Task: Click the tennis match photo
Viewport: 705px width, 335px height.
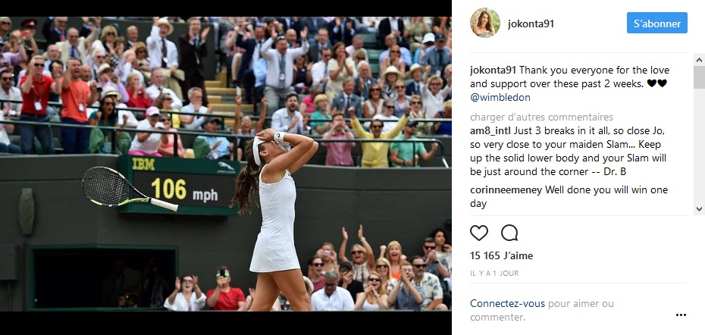Action: point(226,164)
